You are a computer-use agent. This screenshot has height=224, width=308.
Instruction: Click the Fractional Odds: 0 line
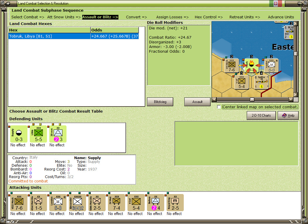tap(167, 51)
